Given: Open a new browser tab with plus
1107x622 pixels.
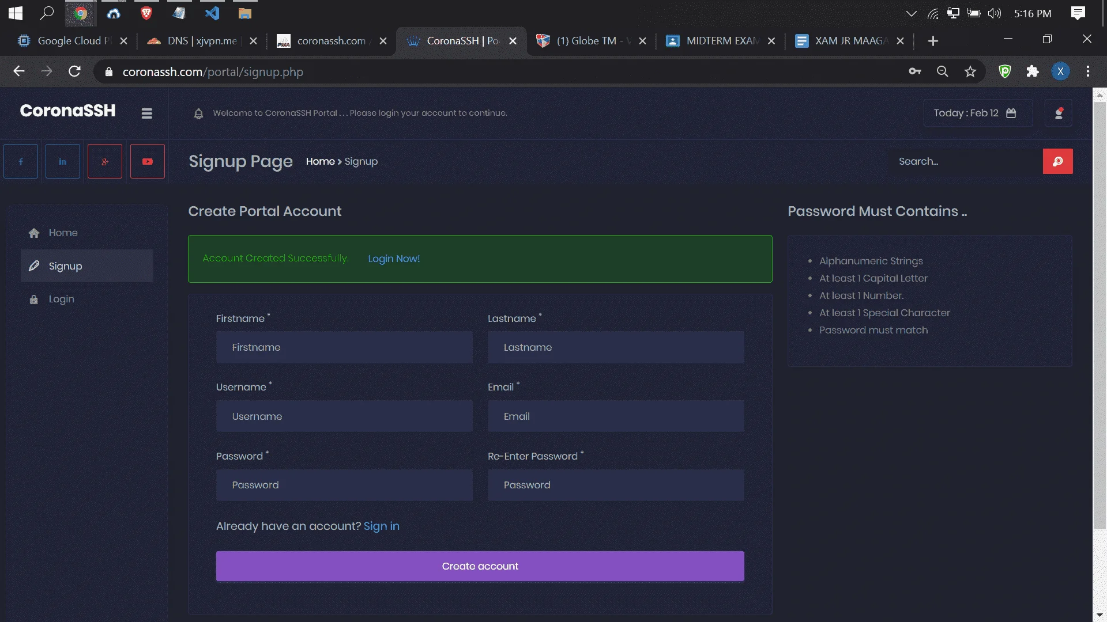Looking at the screenshot, I should click(933, 41).
